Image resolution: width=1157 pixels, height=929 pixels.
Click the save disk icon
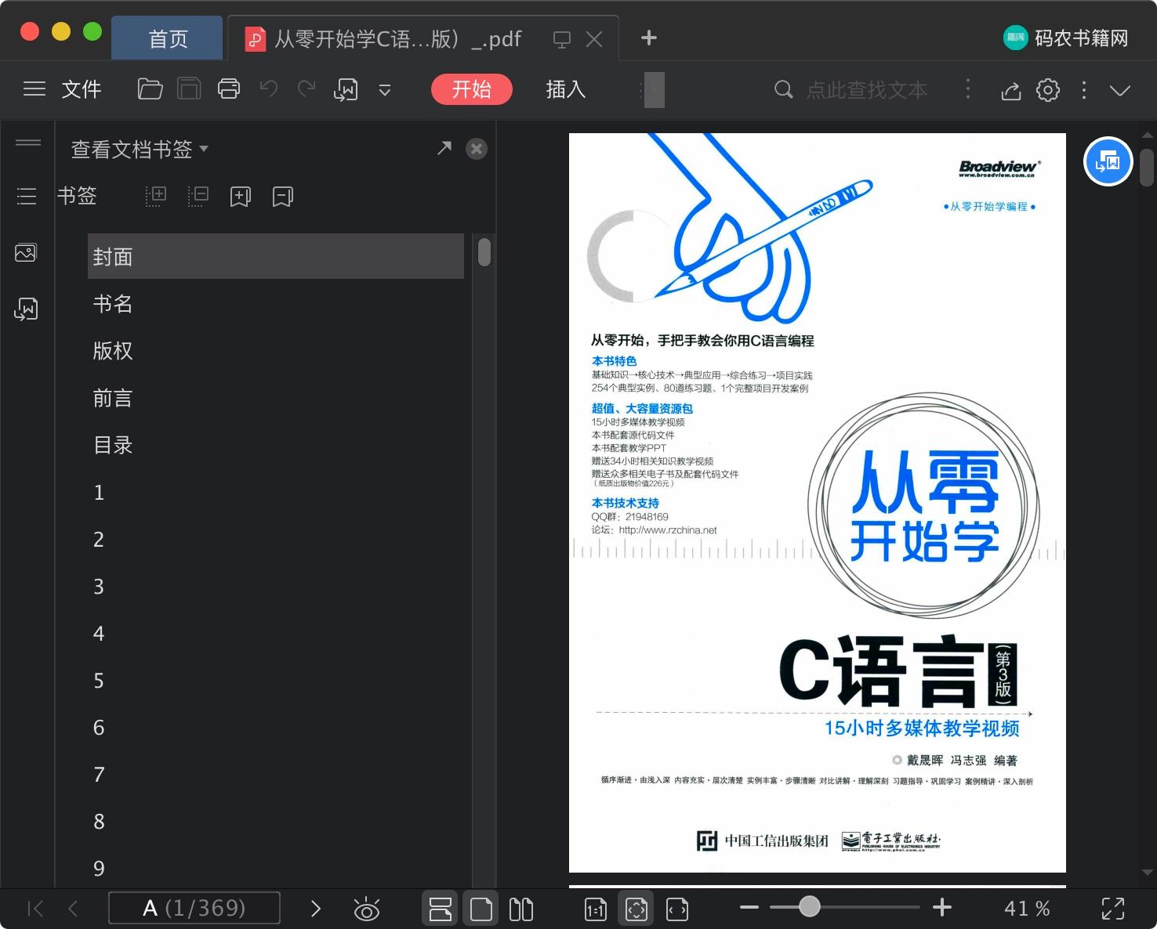tap(189, 89)
